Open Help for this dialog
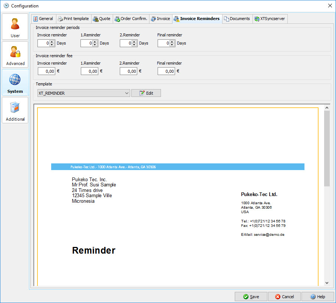336x303 pixels. [x=317, y=297]
